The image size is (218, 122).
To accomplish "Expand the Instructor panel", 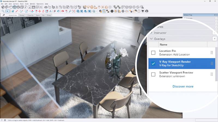I will [152, 33].
